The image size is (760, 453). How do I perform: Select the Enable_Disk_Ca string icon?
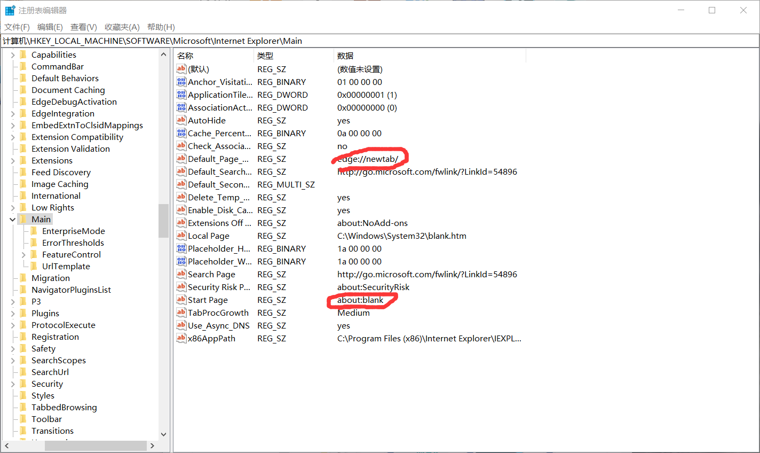(181, 210)
